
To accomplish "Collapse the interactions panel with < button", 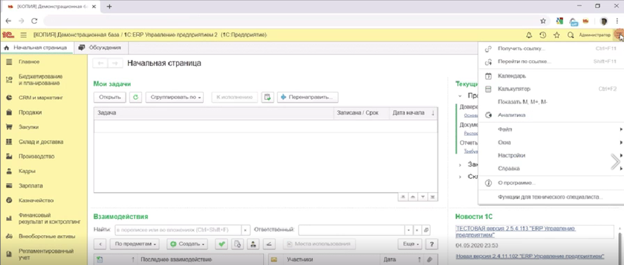I will point(101,244).
